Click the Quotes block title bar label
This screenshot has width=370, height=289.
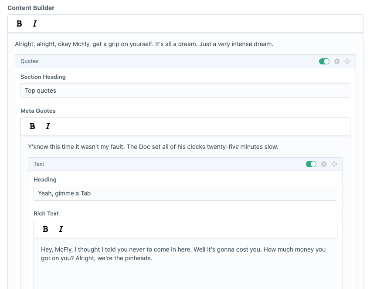click(30, 61)
